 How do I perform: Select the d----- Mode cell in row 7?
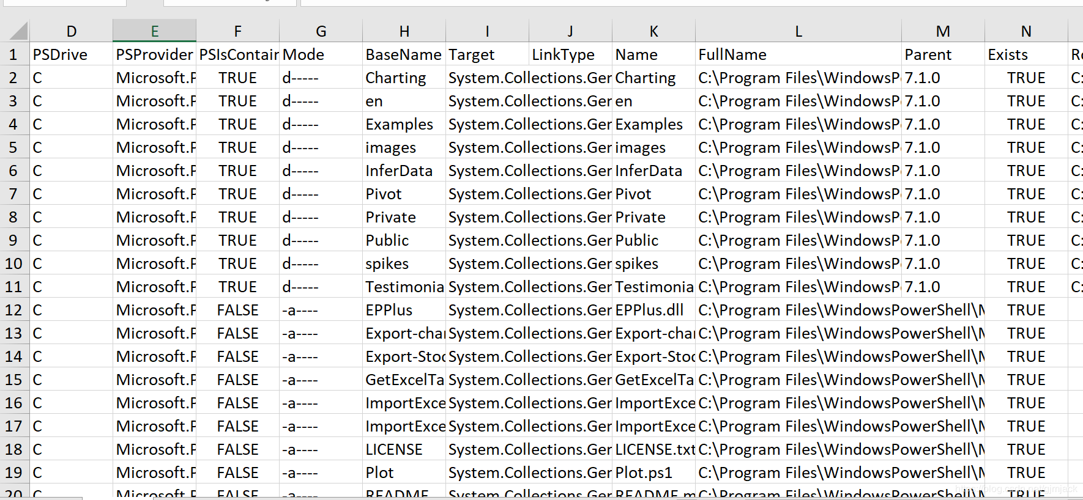[x=321, y=194]
